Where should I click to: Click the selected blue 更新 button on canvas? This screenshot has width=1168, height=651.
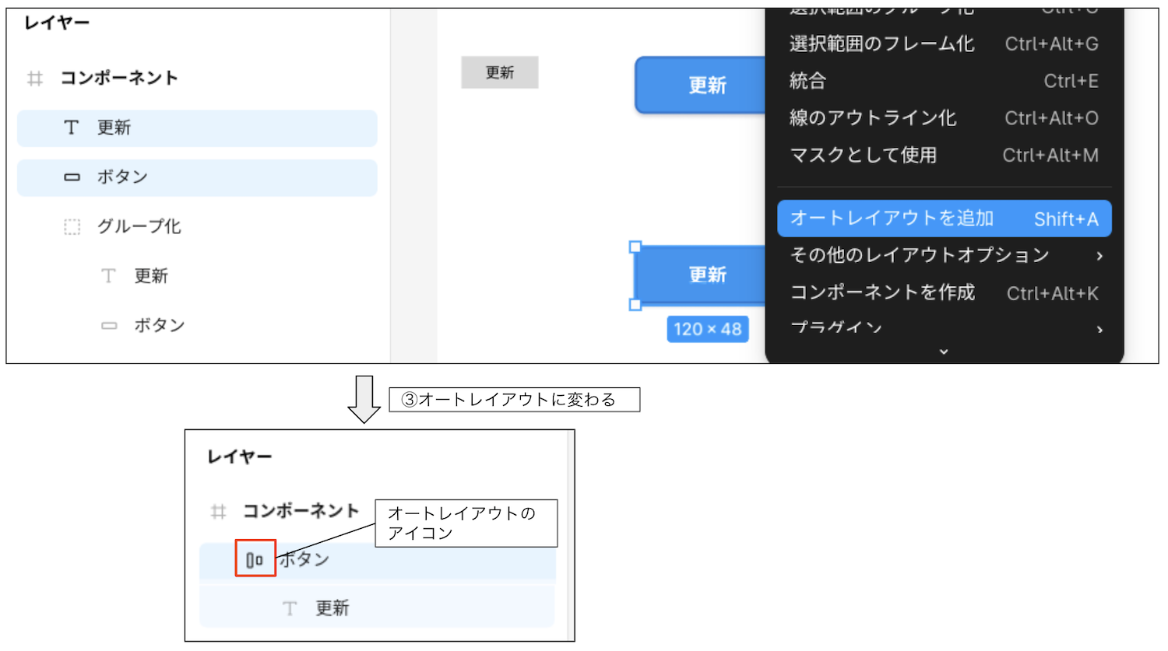coord(701,275)
